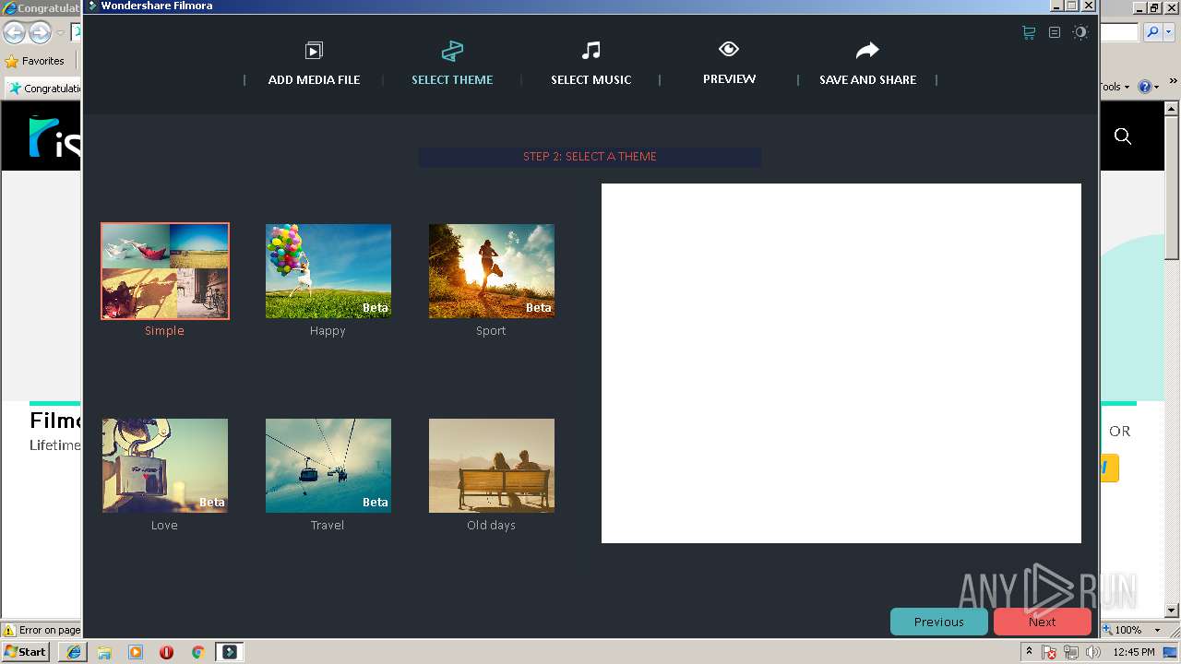This screenshot has height=664, width=1181.
Task: Click the browser search magnifier button
Action: 1151,32
